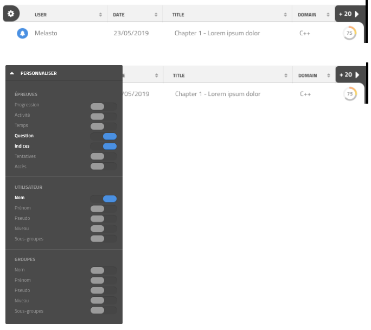Select the top table's TITLE column header

tap(178, 15)
